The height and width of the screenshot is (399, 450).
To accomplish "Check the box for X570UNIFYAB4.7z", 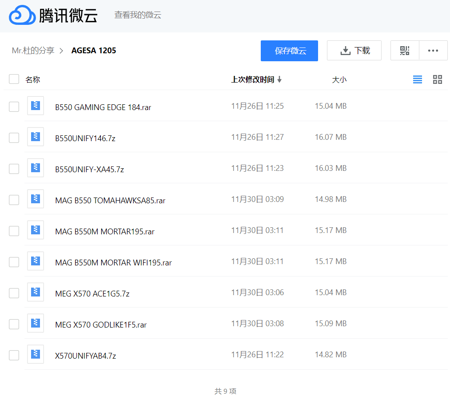I will click(x=14, y=356).
